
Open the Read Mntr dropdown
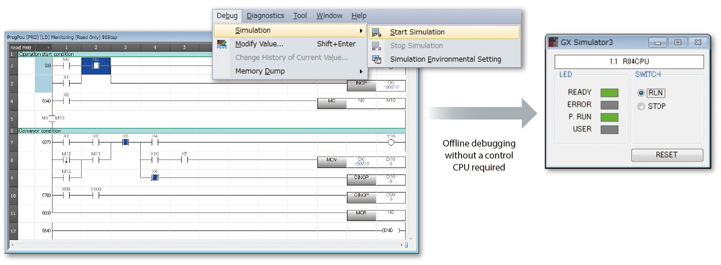48,47
